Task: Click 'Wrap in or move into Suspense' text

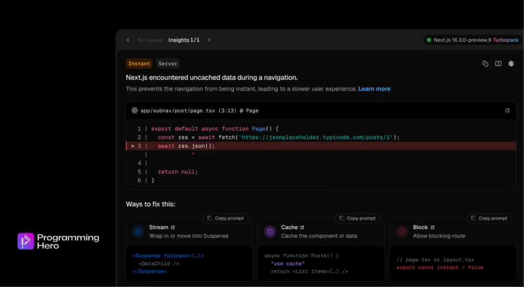Action: pos(189,236)
